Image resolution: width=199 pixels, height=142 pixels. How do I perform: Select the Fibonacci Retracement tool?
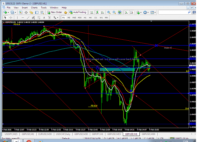pyautogui.click(x=39, y=17)
